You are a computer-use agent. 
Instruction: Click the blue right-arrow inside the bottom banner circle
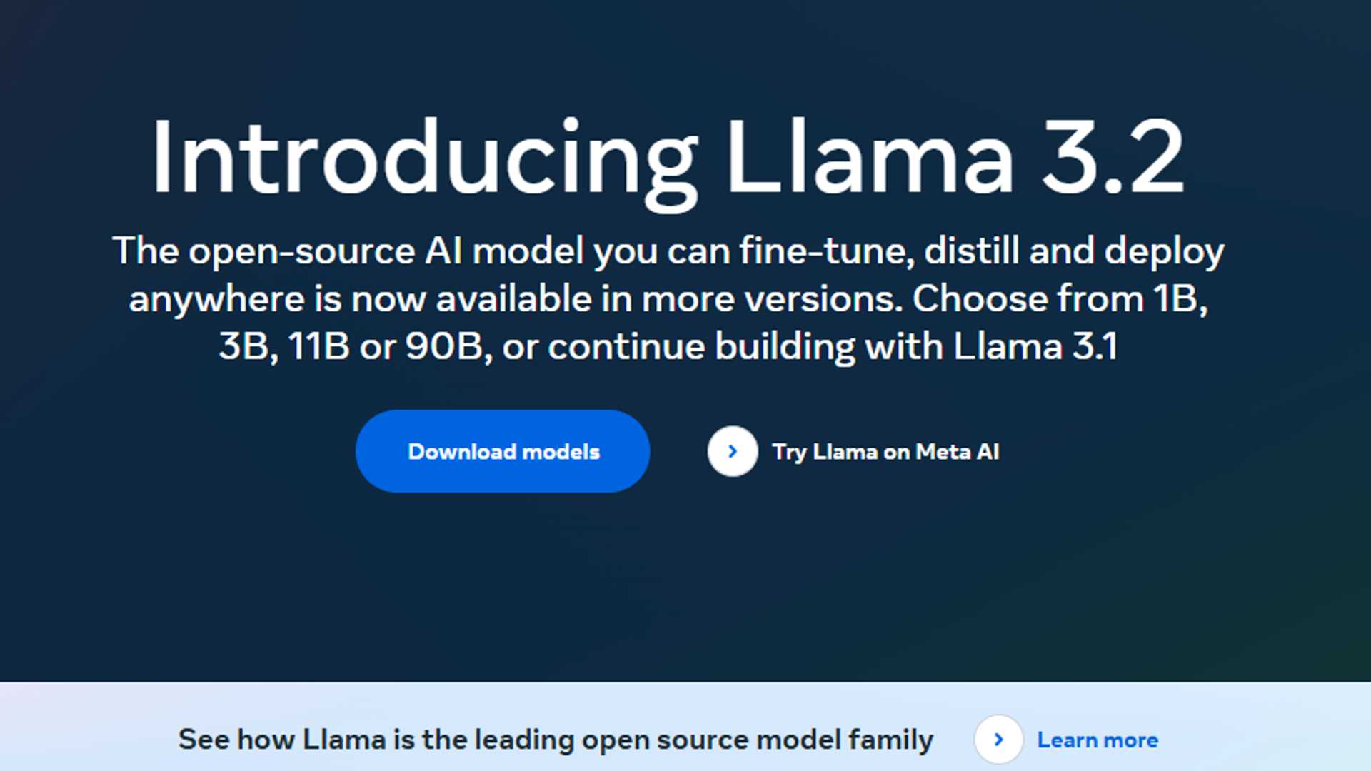coord(998,740)
